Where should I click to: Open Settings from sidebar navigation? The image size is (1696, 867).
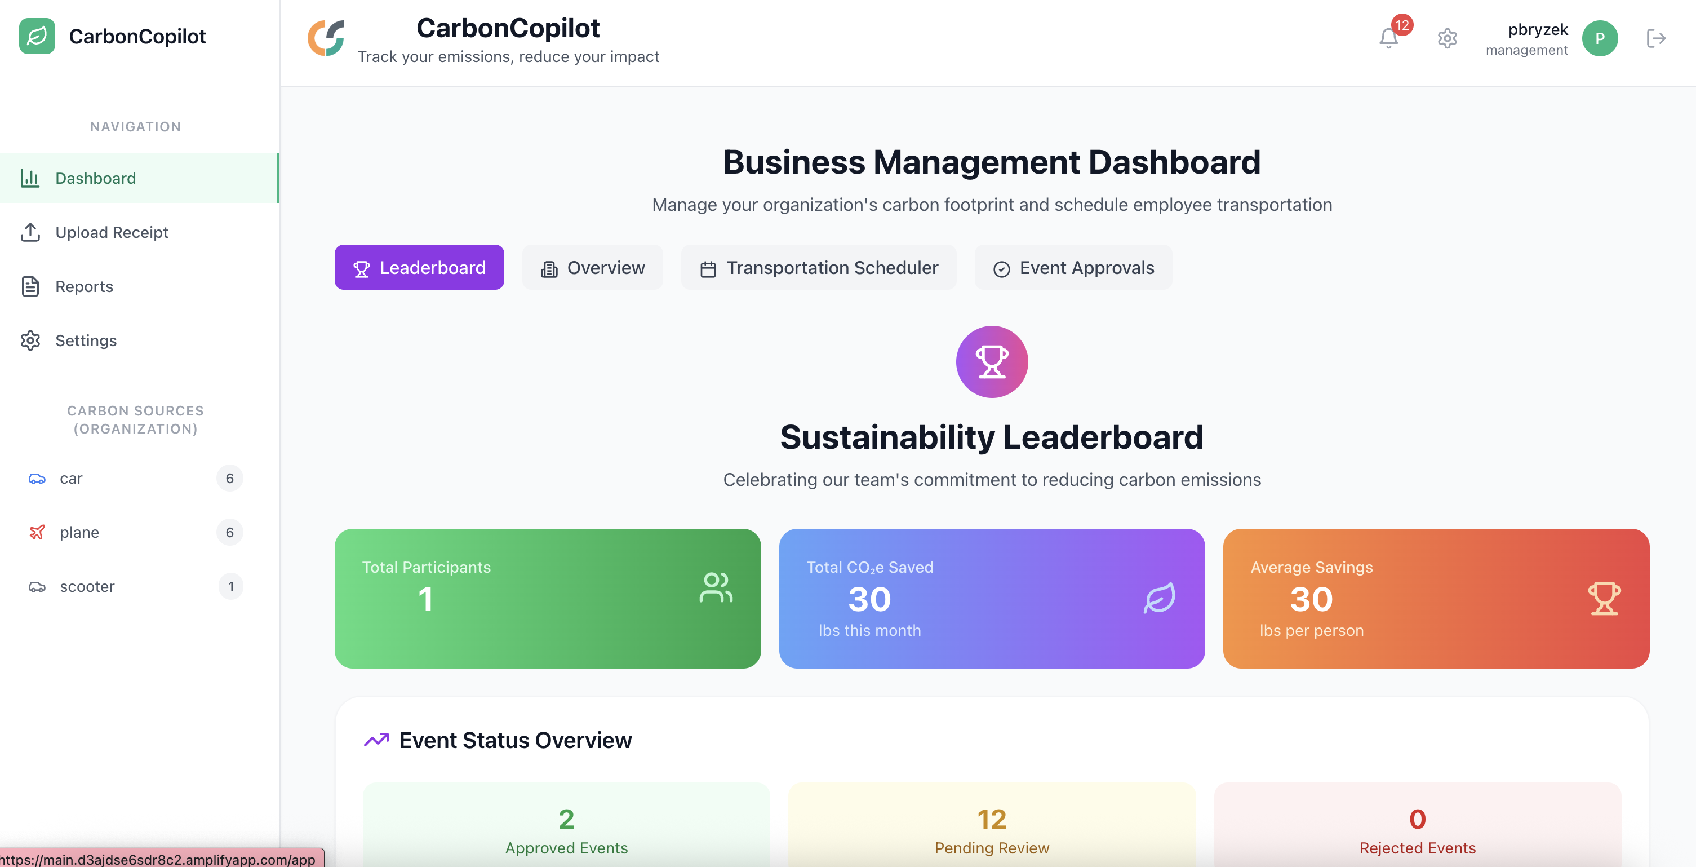click(86, 340)
